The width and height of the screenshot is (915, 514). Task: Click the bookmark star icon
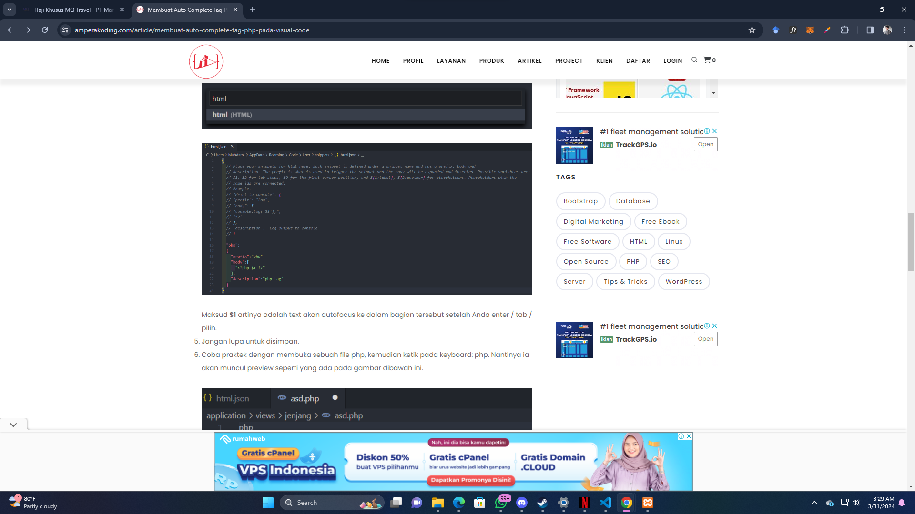(x=752, y=30)
